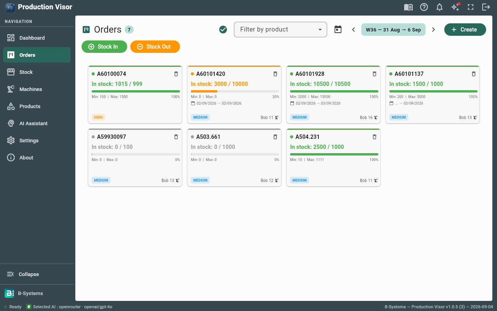Toggle fullscreen icon in top bar
The image size is (497, 311).
(x=471, y=7)
